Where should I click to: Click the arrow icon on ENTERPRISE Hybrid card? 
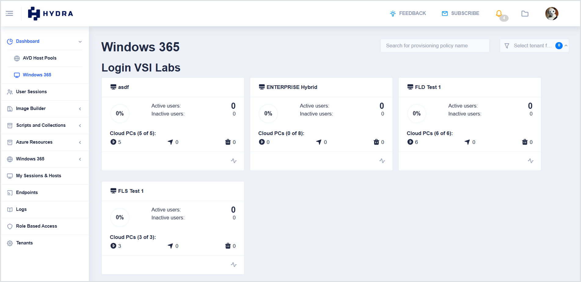tap(319, 142)
